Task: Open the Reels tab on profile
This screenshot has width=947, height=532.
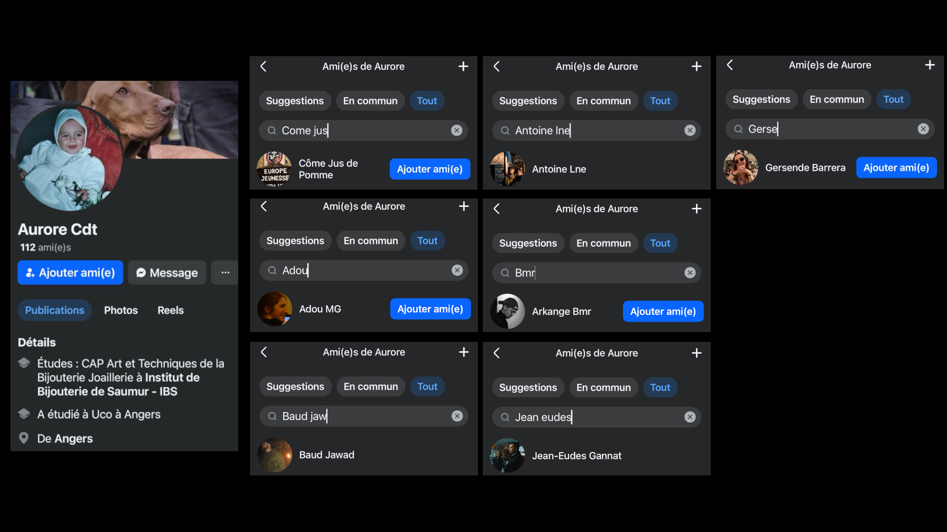Action: click(x=170, y=310)
